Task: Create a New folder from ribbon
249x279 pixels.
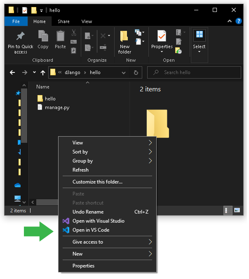Action: click(x=125, y=43)
